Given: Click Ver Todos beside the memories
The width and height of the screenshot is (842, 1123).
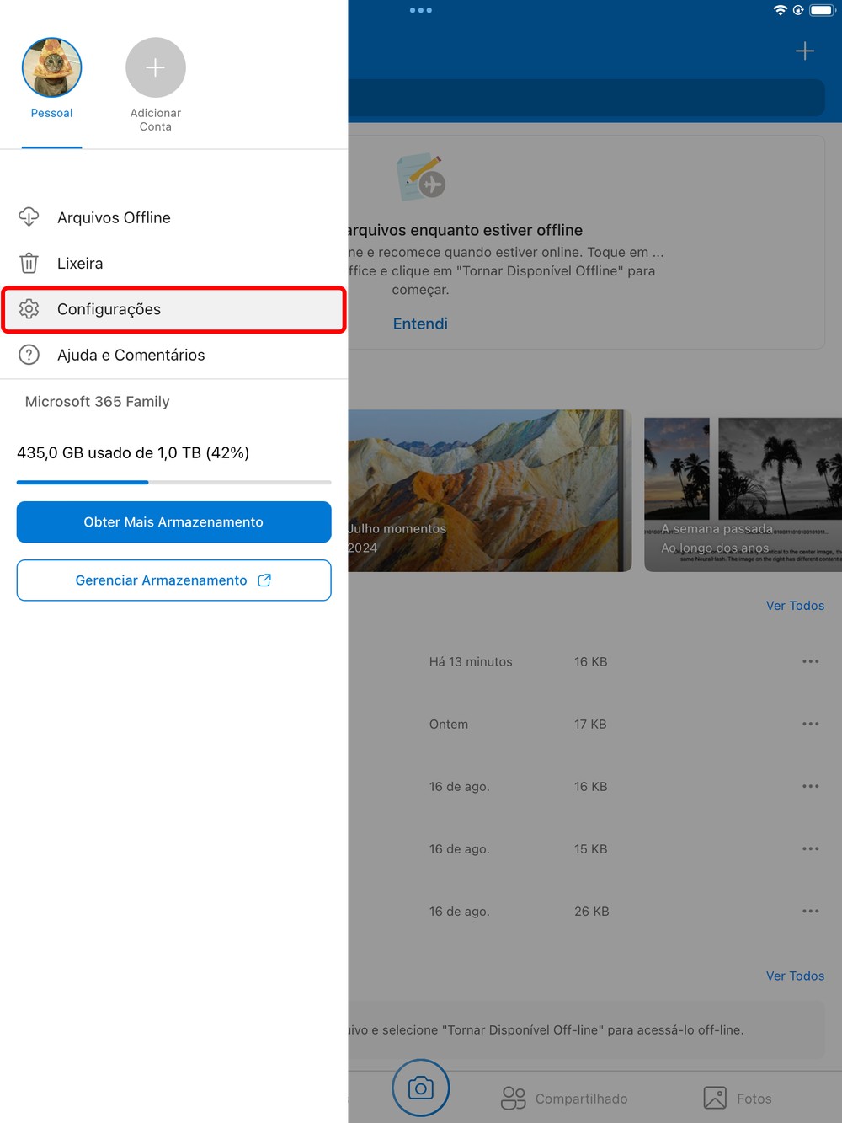Looking at the screenshot, I should (795, 606).
